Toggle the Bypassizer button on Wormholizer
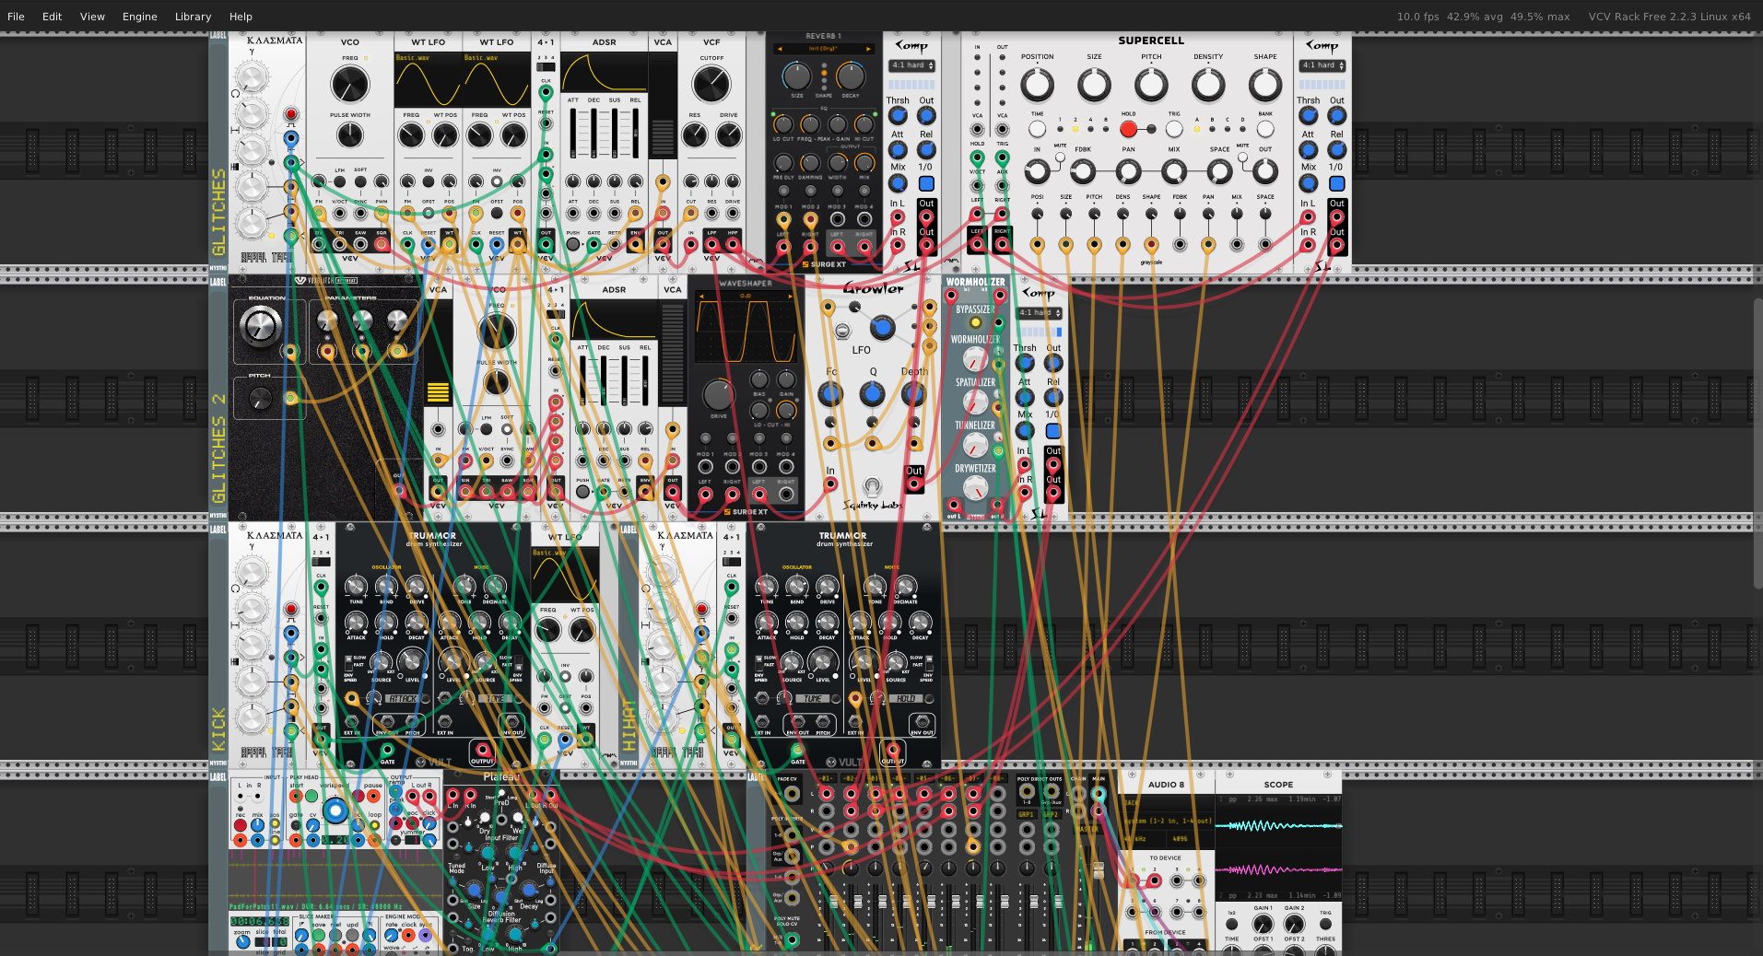The width and height of the screenshot is (1763, 956). click(x=975, y=322)
